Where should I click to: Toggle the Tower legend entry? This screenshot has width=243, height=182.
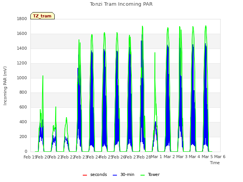pos(150,174)
